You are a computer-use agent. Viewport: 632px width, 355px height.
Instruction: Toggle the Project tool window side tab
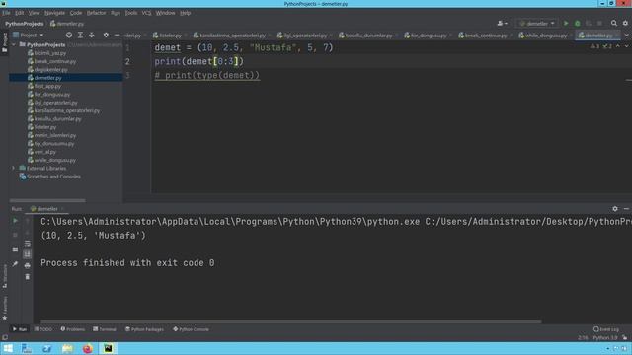coord(4,42)
